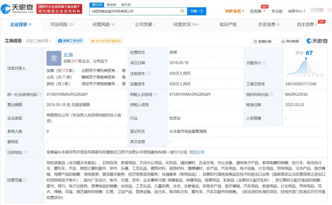Open the 自主信息 tab
This screenshot has width=332, height=205.
pos(307,25)
